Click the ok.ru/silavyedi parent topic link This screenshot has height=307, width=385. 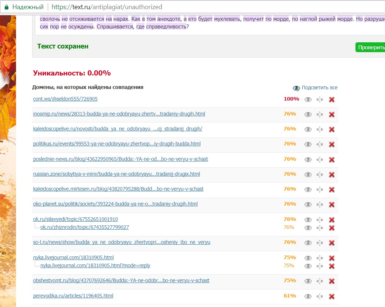click(x=75, y=219)
